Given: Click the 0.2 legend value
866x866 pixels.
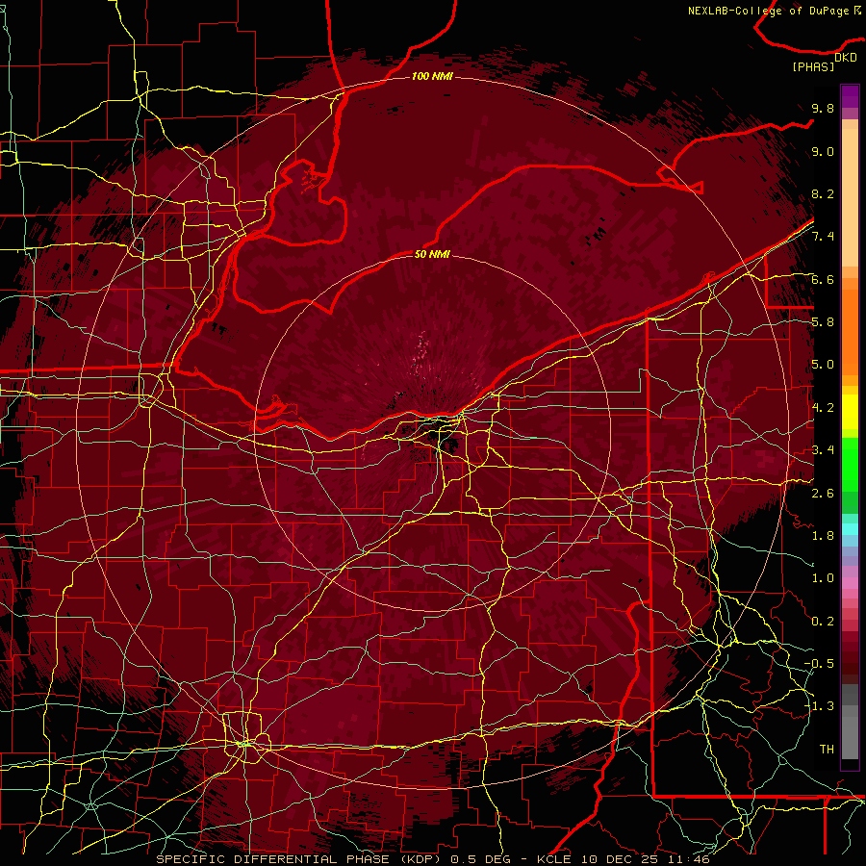Looking at the screenshot, I should (x=823, y=622).
